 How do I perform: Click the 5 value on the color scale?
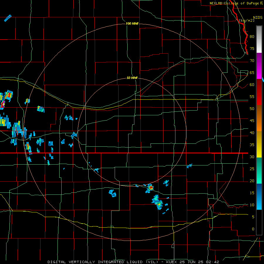click(253, 217)
